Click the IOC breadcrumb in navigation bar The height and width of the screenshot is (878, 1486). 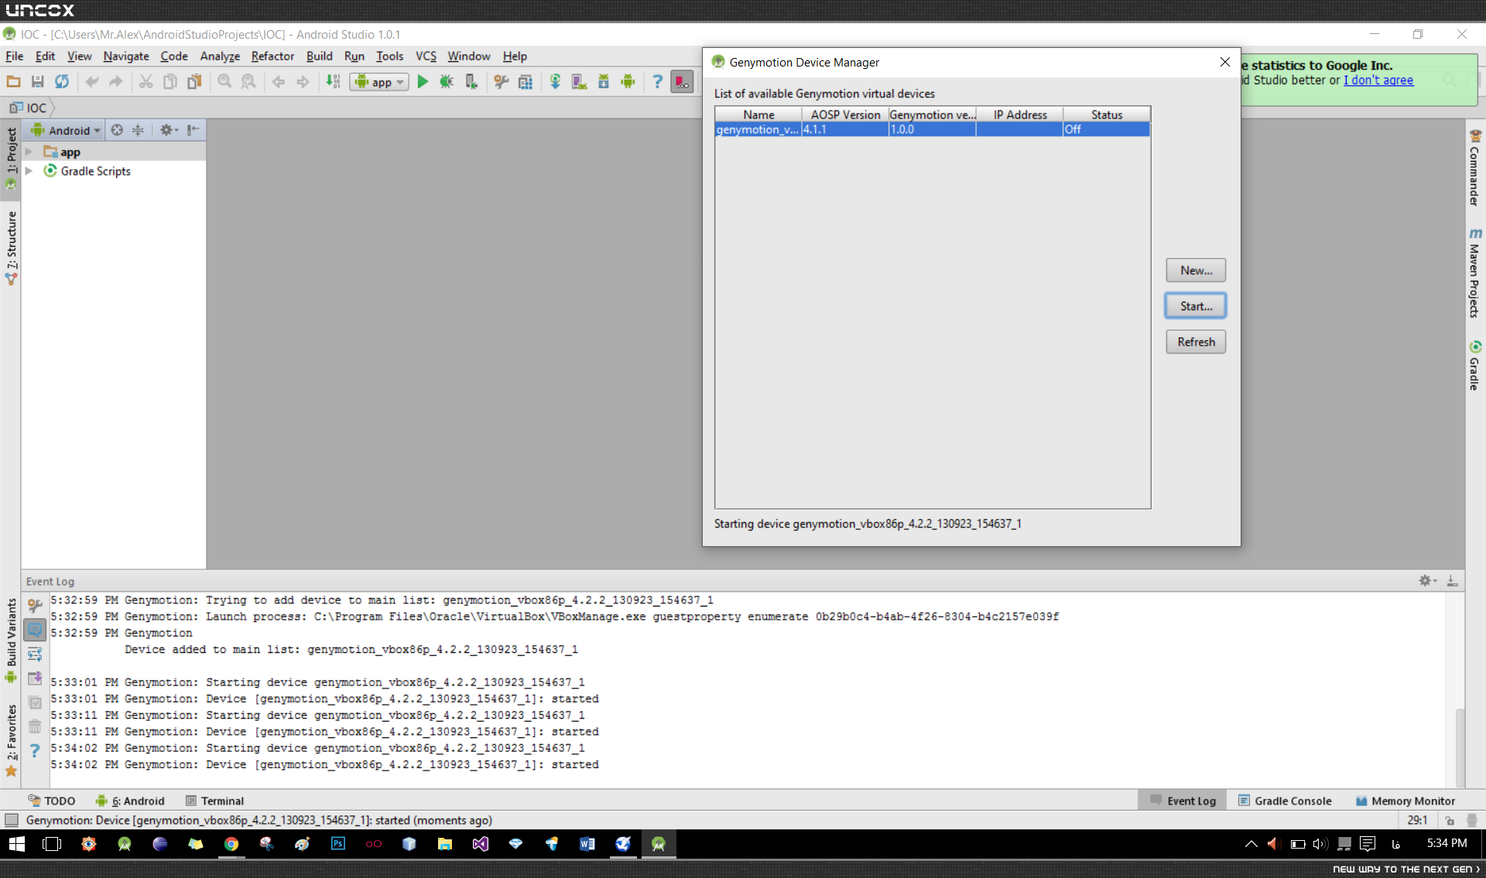pos(29,108)
